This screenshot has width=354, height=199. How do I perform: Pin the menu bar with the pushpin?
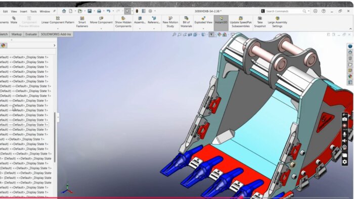54,11
